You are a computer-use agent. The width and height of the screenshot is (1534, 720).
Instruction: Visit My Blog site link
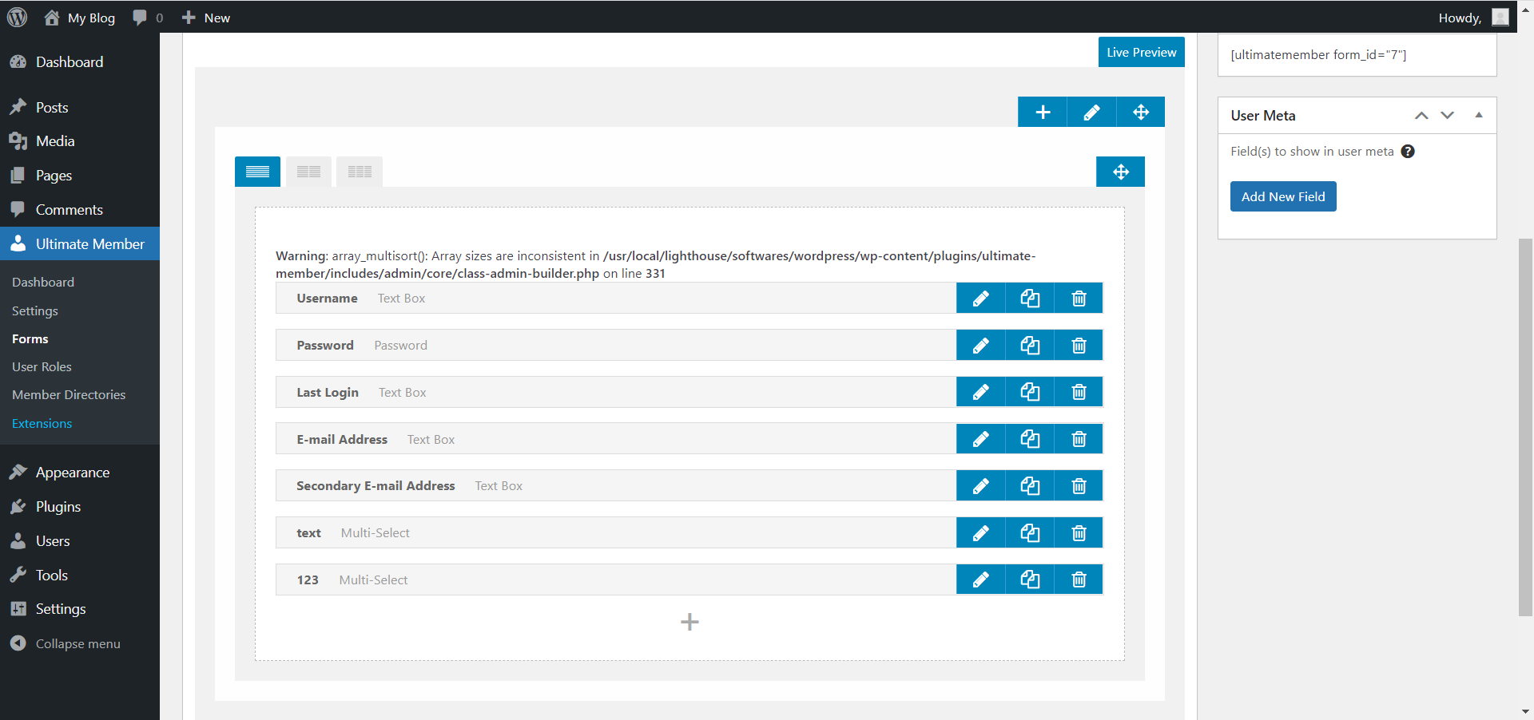click(x=79, y=18)
